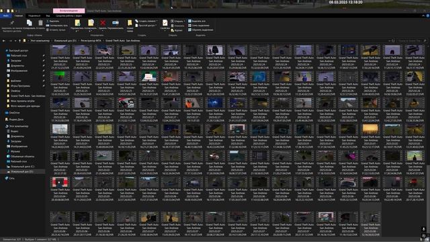
Task: Switch to the Вид ribbon tab
Action: pyautogui.click(x=48, y=16)
